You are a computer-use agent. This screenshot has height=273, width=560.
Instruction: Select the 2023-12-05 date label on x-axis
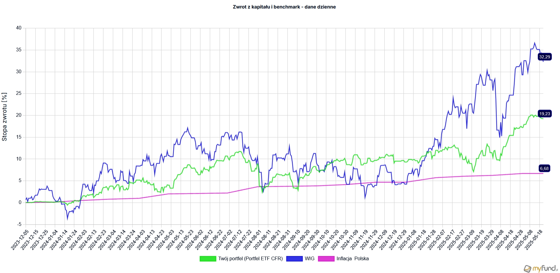pyautogui.click(x=20, y=240)
